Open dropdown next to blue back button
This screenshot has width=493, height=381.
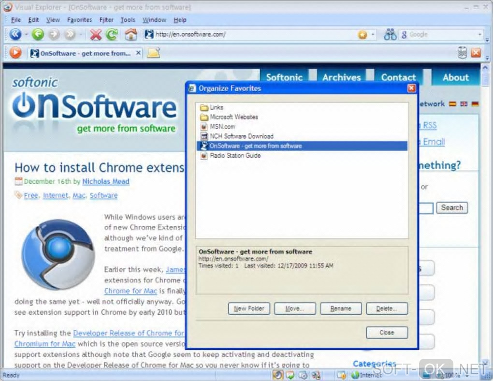[26, 34]
